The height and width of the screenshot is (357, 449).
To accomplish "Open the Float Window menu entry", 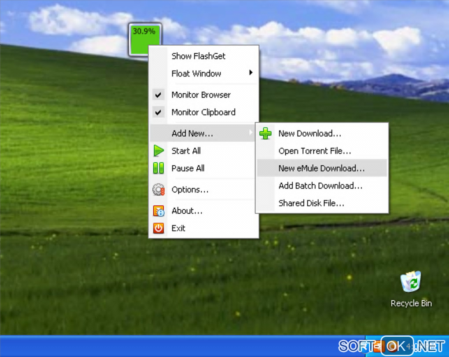I will coord(204,73).
